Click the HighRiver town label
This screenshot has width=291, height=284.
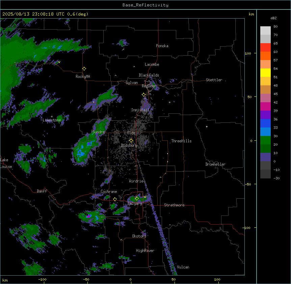[145, 251]
